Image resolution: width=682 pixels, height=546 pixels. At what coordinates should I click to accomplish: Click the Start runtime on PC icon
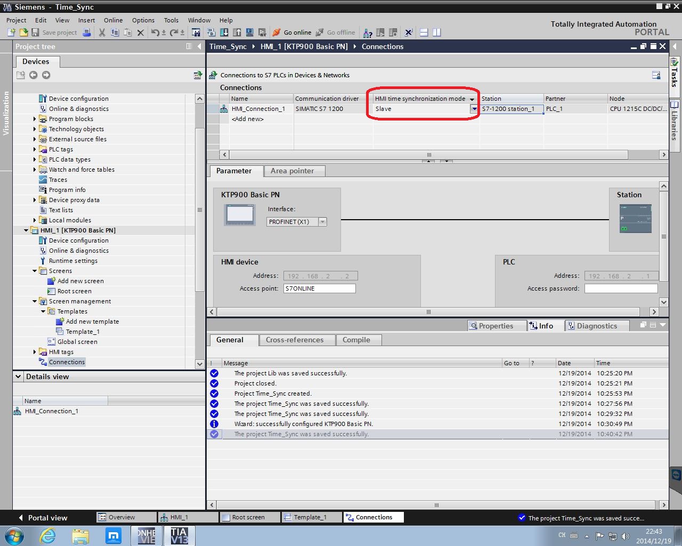coord(262,33)
